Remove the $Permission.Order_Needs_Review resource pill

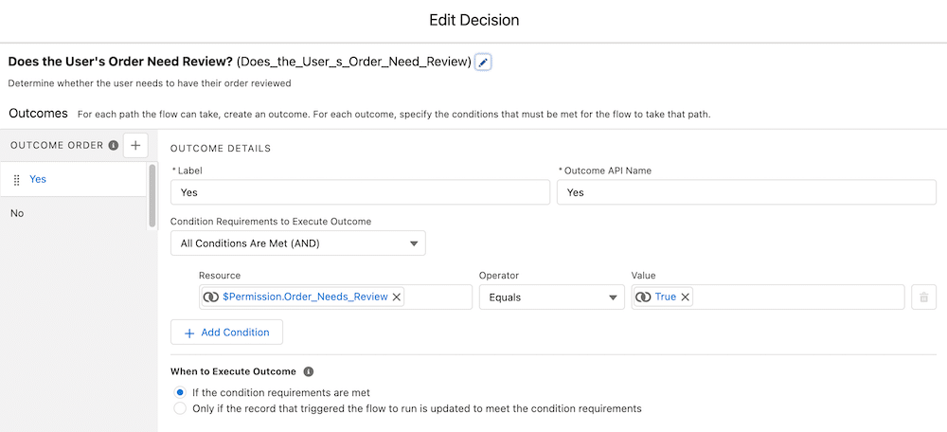click(x=397, y=297)
